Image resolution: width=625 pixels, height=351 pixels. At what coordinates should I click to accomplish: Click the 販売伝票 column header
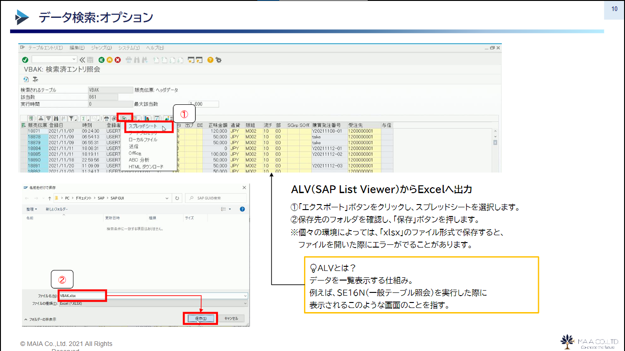[37, 125]
